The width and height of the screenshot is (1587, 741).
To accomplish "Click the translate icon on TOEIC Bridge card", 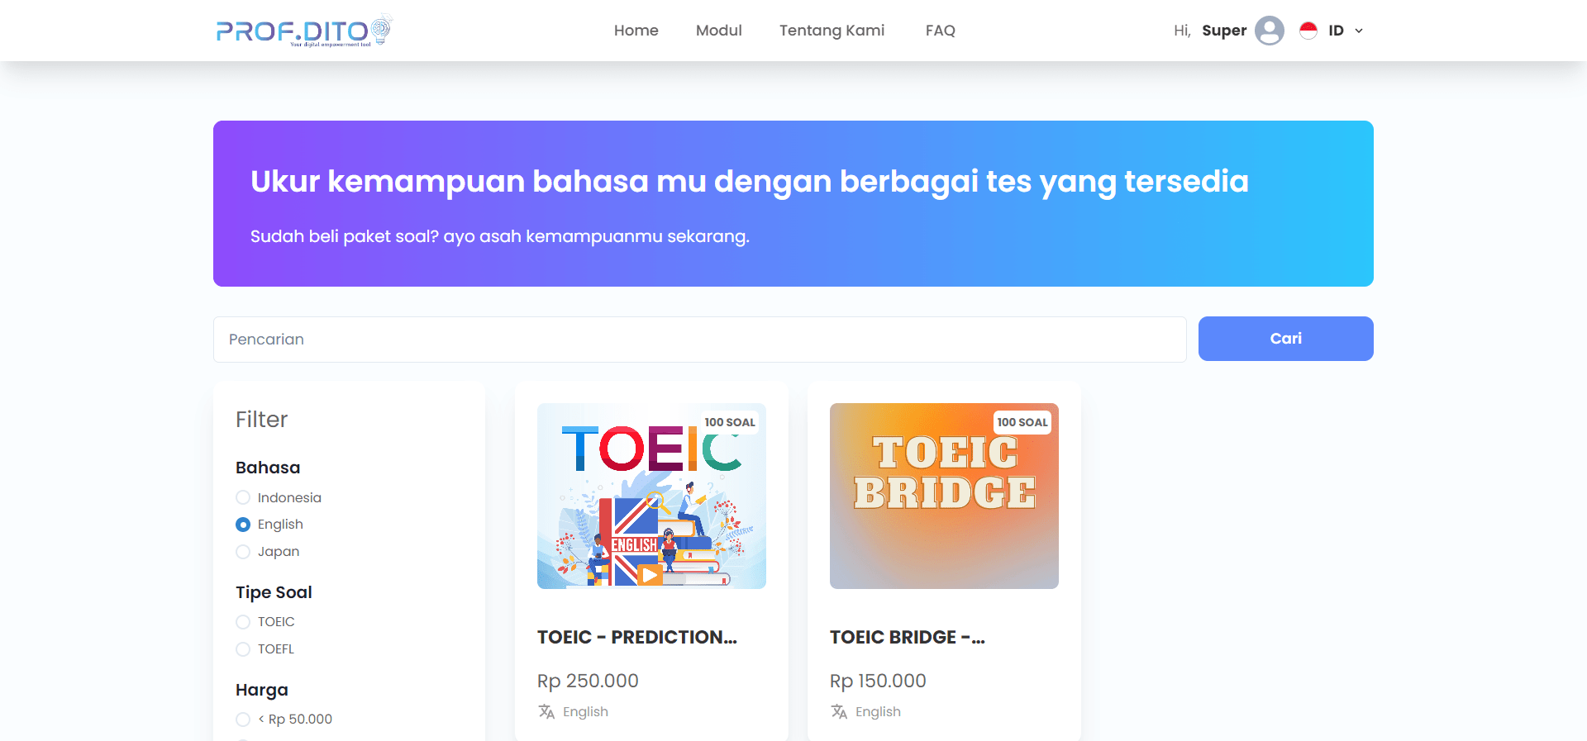I will [839, 711].
